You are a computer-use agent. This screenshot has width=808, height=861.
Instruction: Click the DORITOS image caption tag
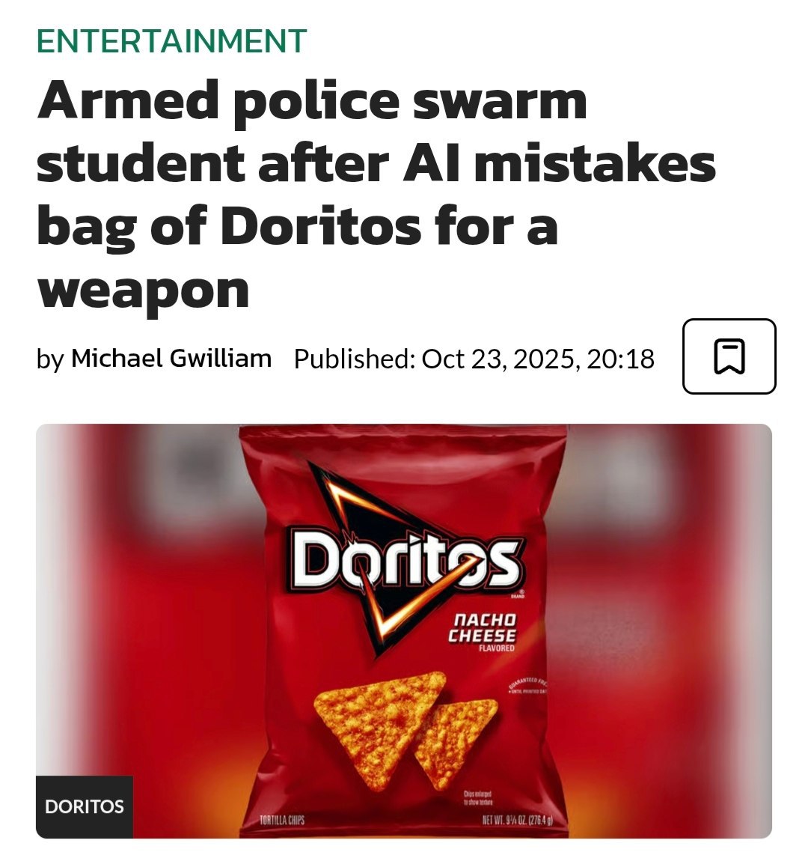pos(85,806)
